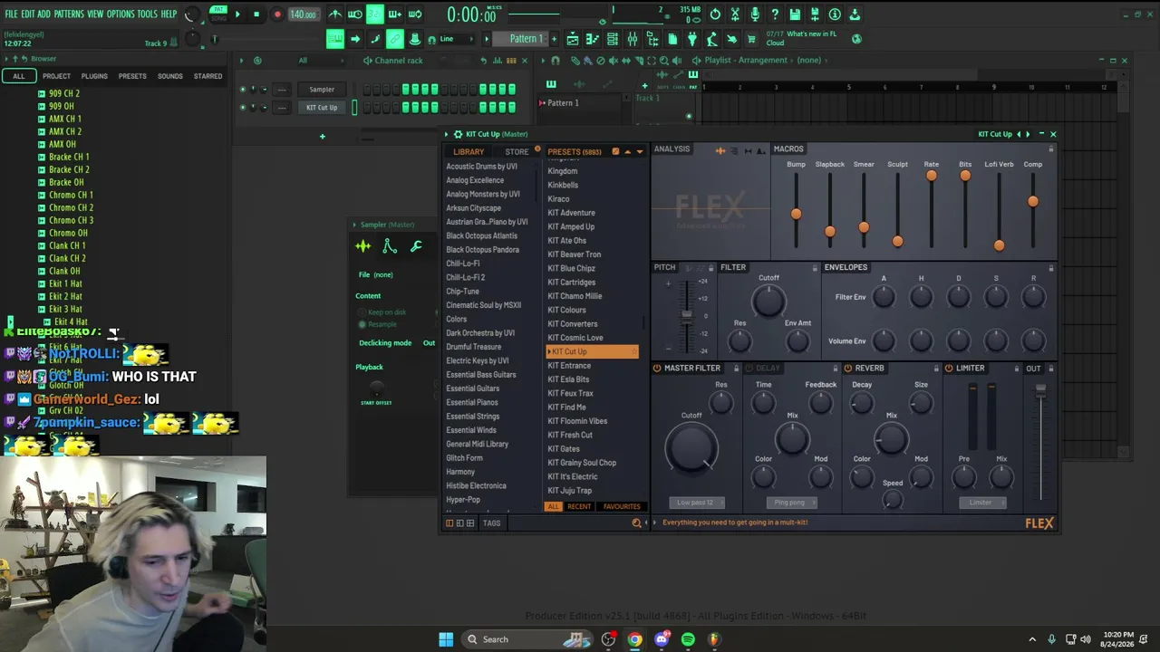Select the KIT Beaver Tron preset
The image size is (1160, 652).
click(x=575, y=254)
